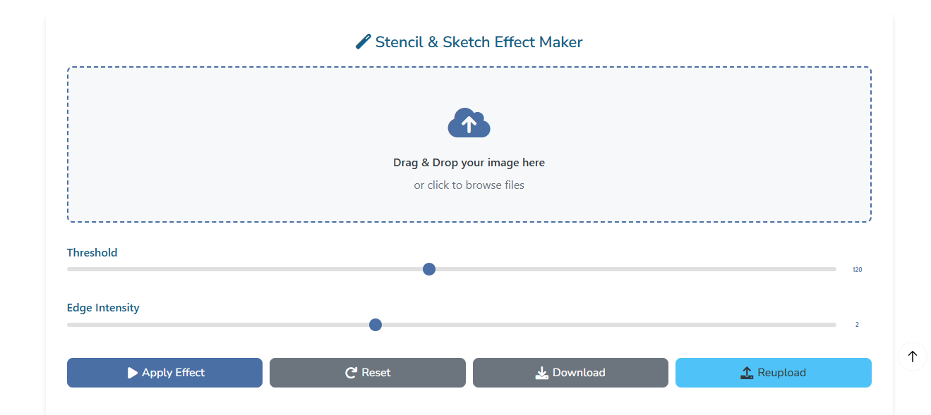931x415 pixels.
Task: Click 'or click to browse files' text
Action: [469, 185]
